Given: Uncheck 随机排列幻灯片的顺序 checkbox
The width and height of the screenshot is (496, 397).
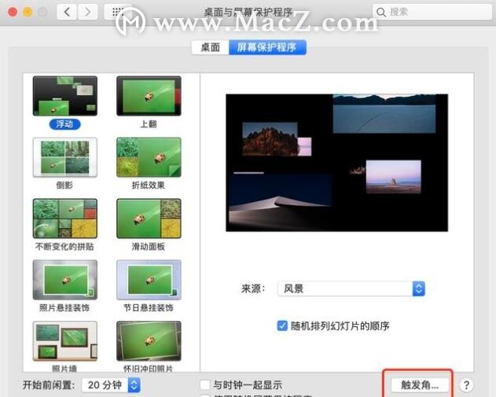Looking at the screenshot, I should click(x=282, y=325).
